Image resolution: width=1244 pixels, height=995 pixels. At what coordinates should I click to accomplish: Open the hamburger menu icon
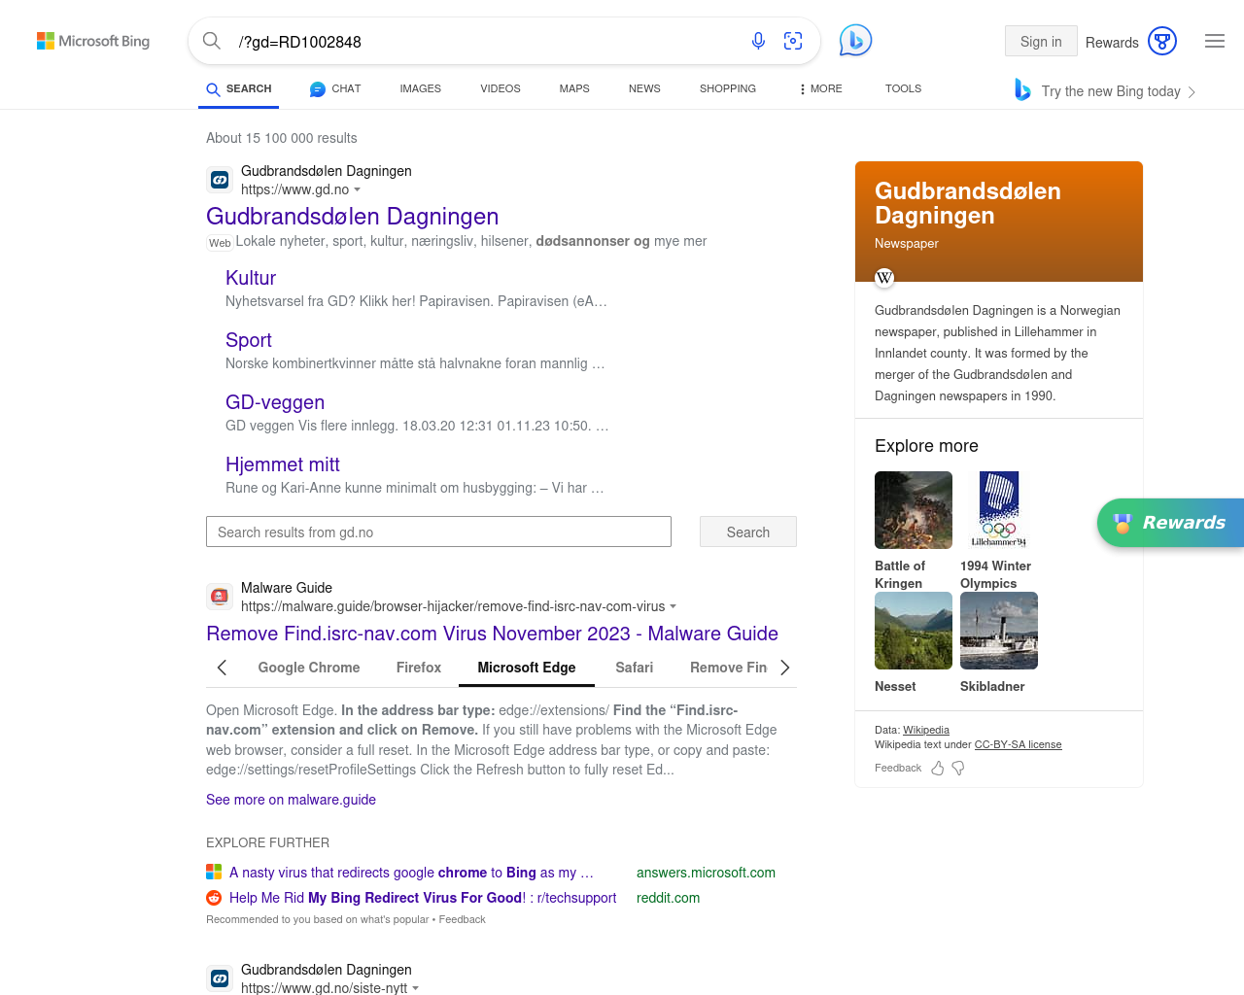[1215, 41]
